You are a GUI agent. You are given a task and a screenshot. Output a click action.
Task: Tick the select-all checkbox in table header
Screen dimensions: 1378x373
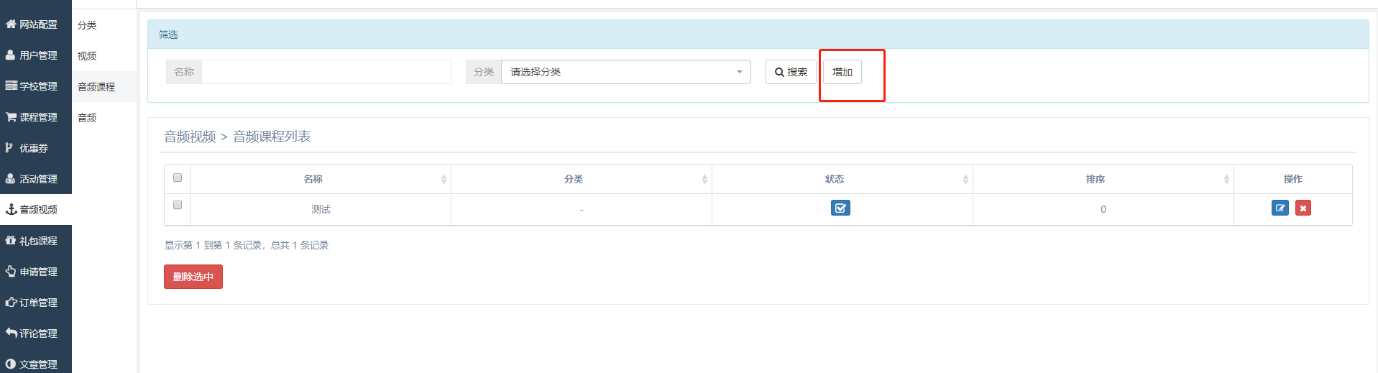[178, 178]
